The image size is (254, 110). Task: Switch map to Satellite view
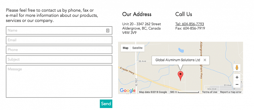point(137,48)
